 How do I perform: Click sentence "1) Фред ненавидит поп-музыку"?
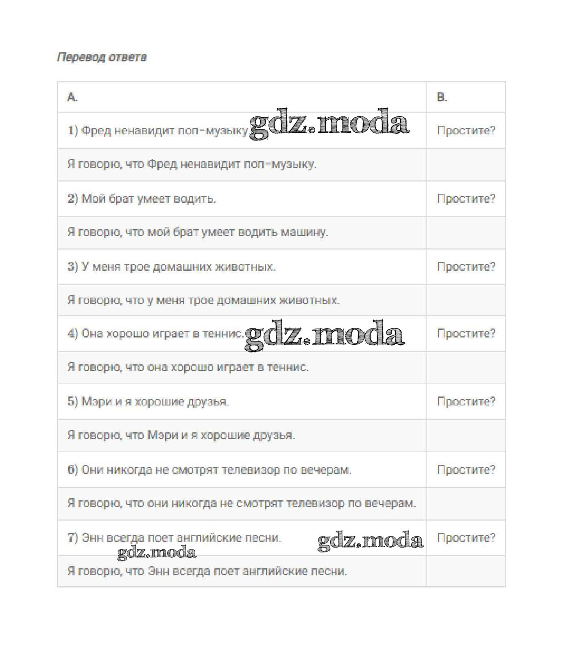(x=158, y=131)
